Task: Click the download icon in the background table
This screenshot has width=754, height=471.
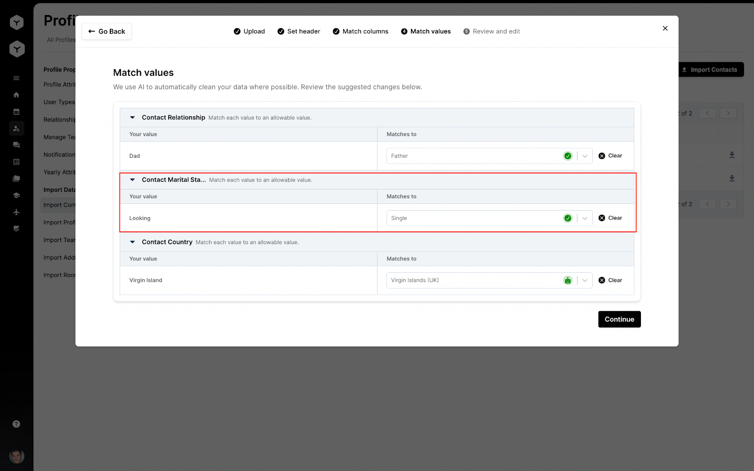Action: point(732,155)
